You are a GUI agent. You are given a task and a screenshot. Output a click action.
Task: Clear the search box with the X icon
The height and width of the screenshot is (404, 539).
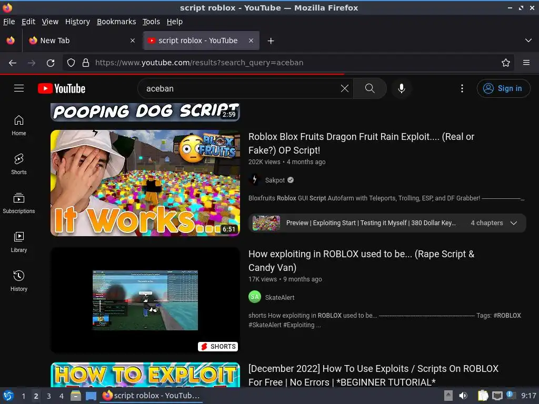[344, 88]
